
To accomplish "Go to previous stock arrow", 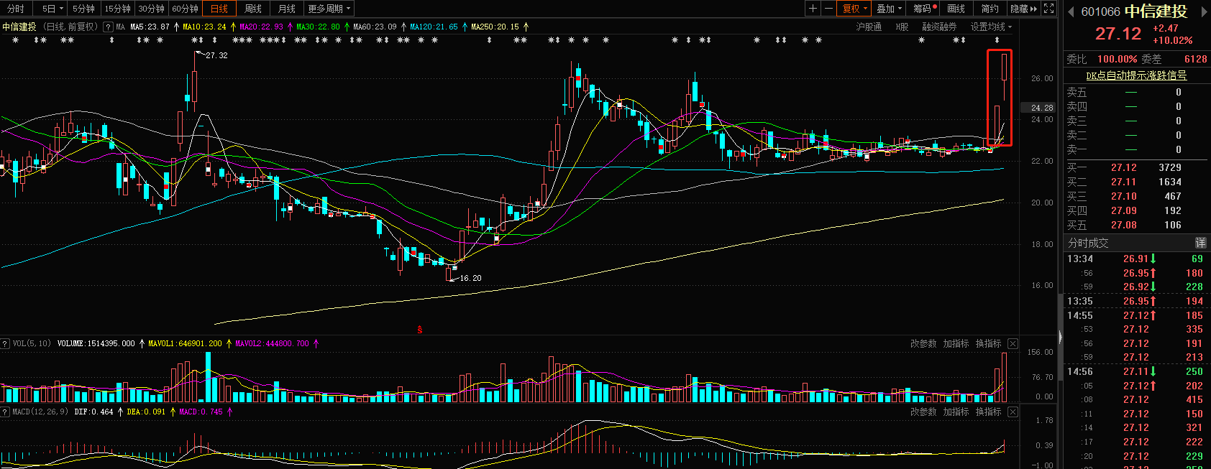I will coord(1071,11).
